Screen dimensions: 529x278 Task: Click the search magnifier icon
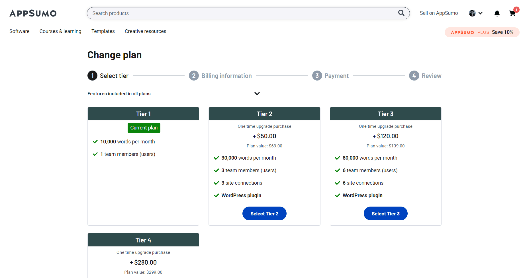(401, 13)
